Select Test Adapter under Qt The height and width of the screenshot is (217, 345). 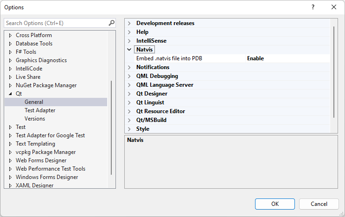coord(40,110)
